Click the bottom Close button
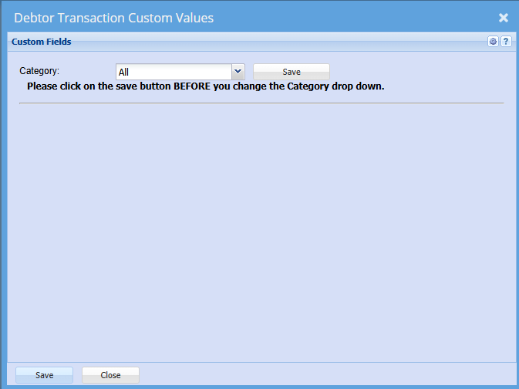This screenshot has width=519, height=389. 110,375
